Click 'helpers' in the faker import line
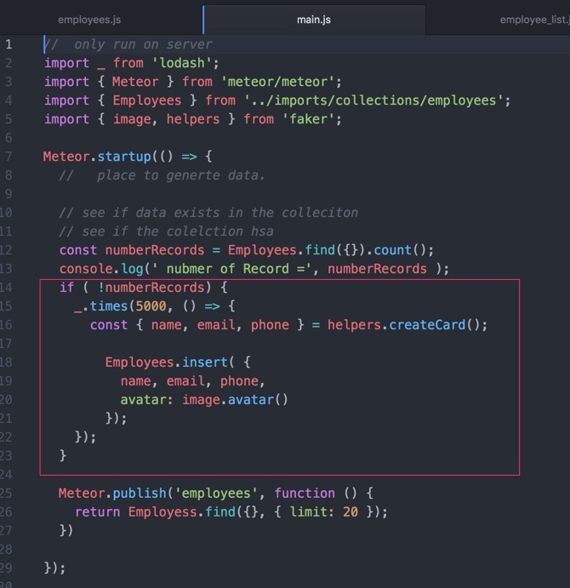This screenshot has width=570, height=588. pyautogui.click(x=193, y=119)
